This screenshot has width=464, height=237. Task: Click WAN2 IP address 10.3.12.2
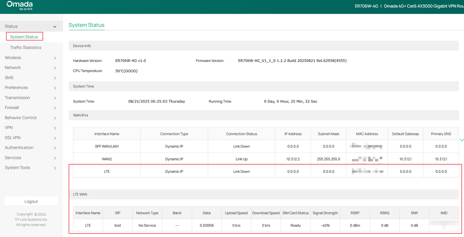pyautogui.click(x=293, y=159)
